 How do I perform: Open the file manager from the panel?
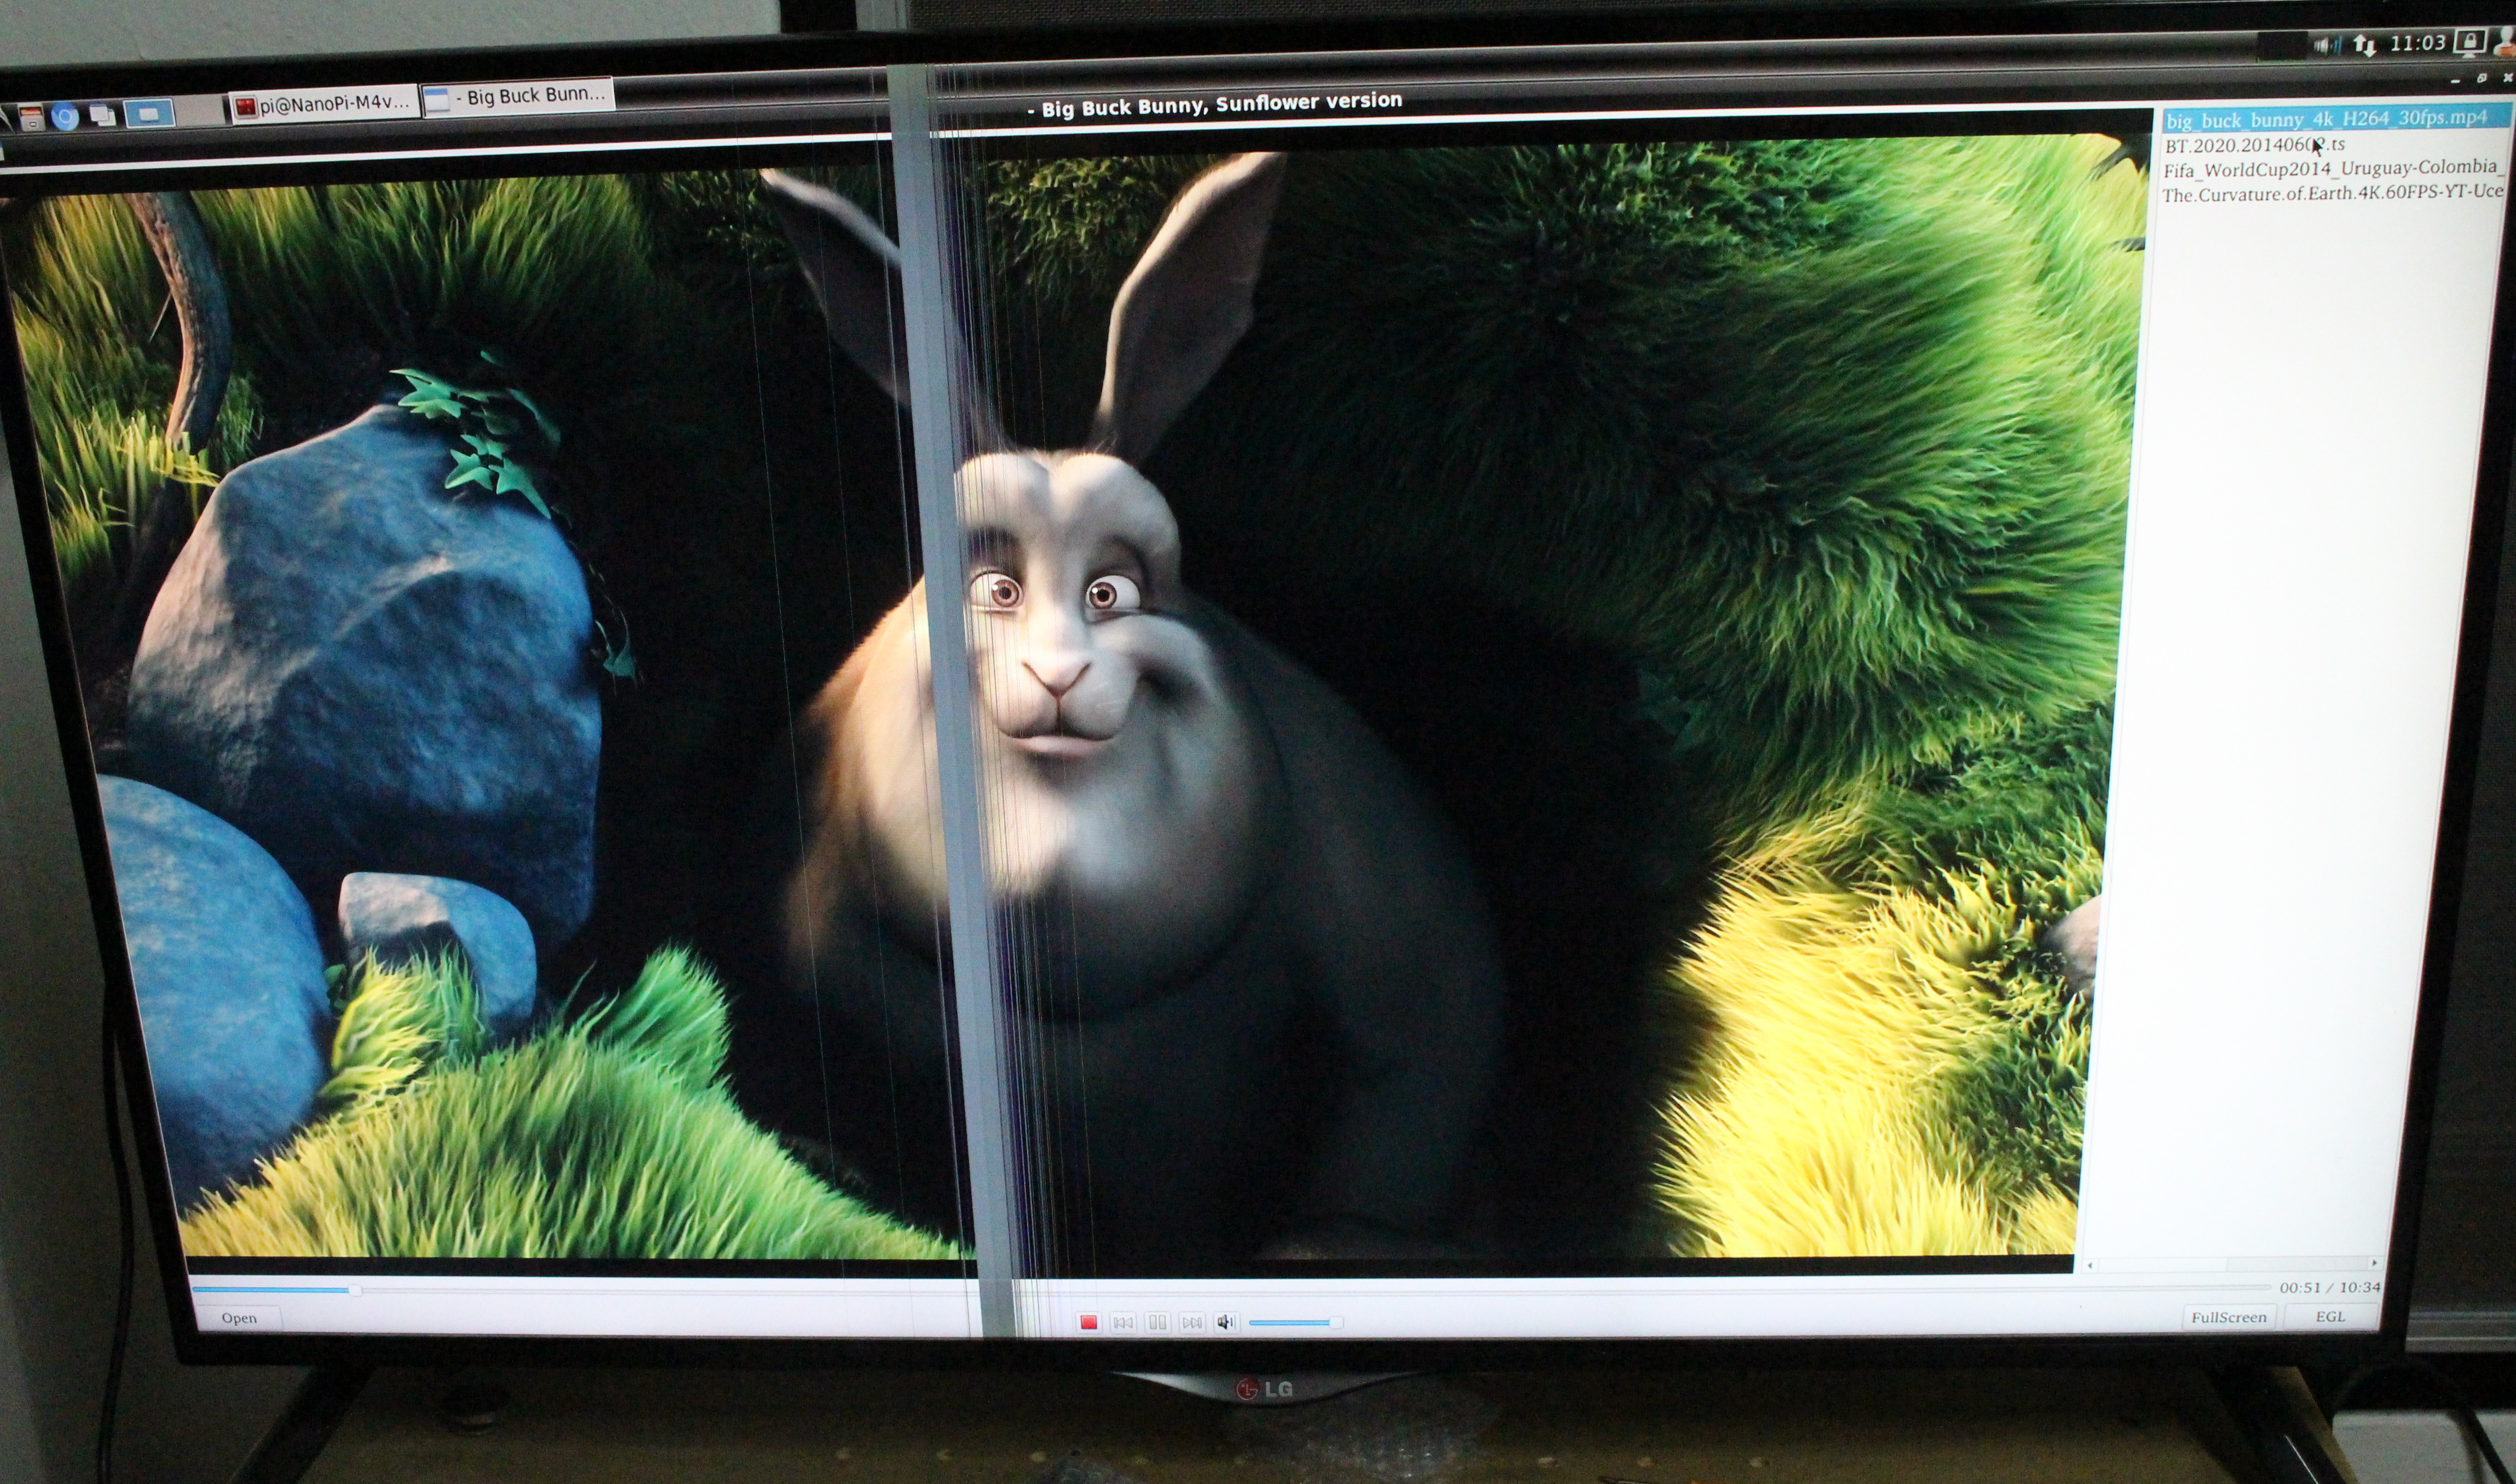click(31, 117)
